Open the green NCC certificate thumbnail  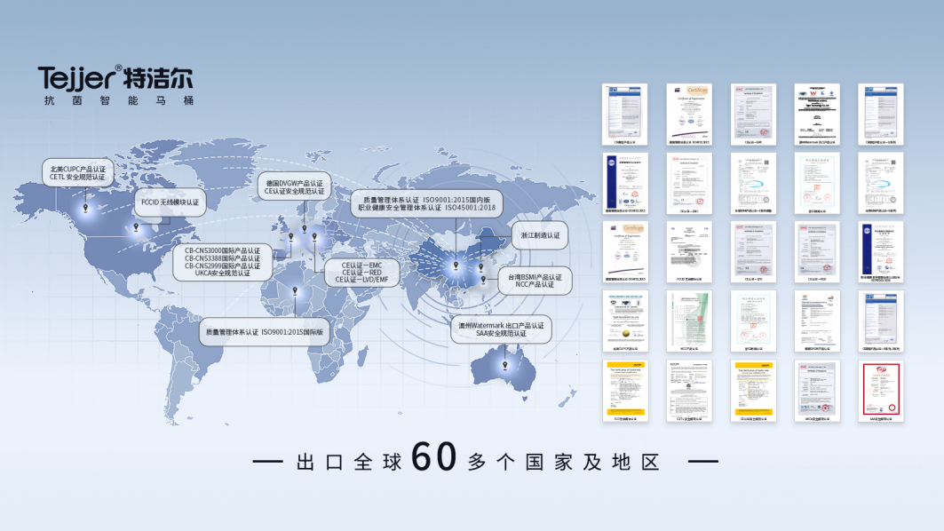coord(689,321)
